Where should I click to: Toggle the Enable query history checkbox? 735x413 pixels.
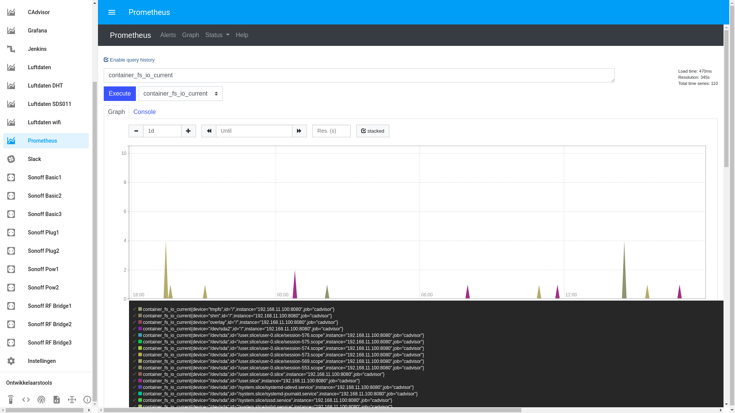coord(106,60)
